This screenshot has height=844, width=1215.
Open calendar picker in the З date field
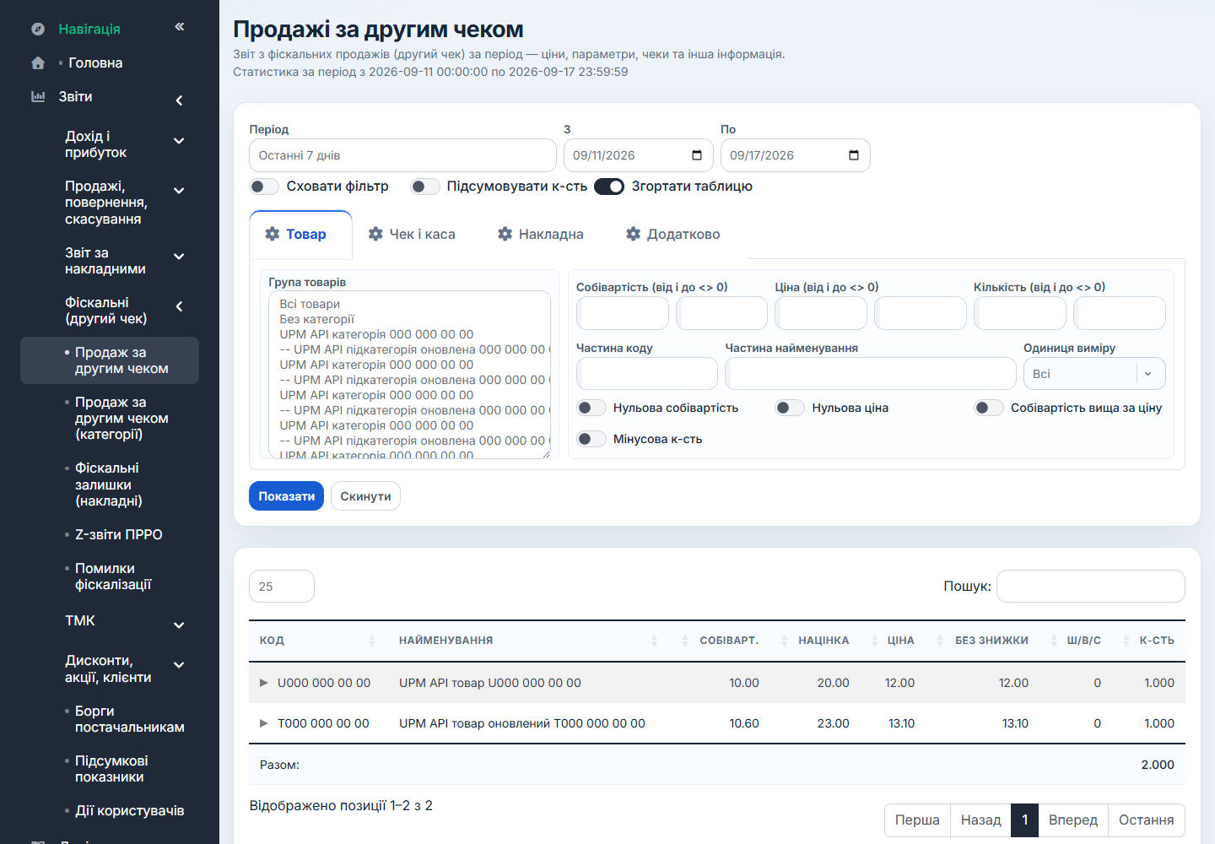coord(697,155)
